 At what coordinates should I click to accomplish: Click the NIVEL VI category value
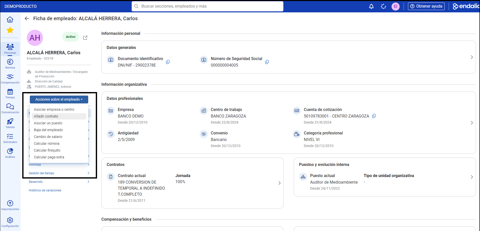point(312,139)
